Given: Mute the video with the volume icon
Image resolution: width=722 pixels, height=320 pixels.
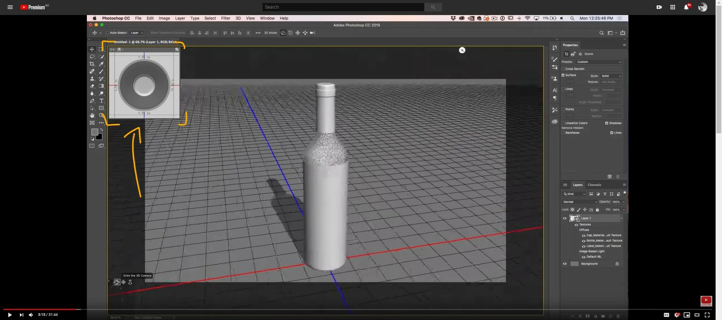Looking at the screenshot, I should (31, 315).
